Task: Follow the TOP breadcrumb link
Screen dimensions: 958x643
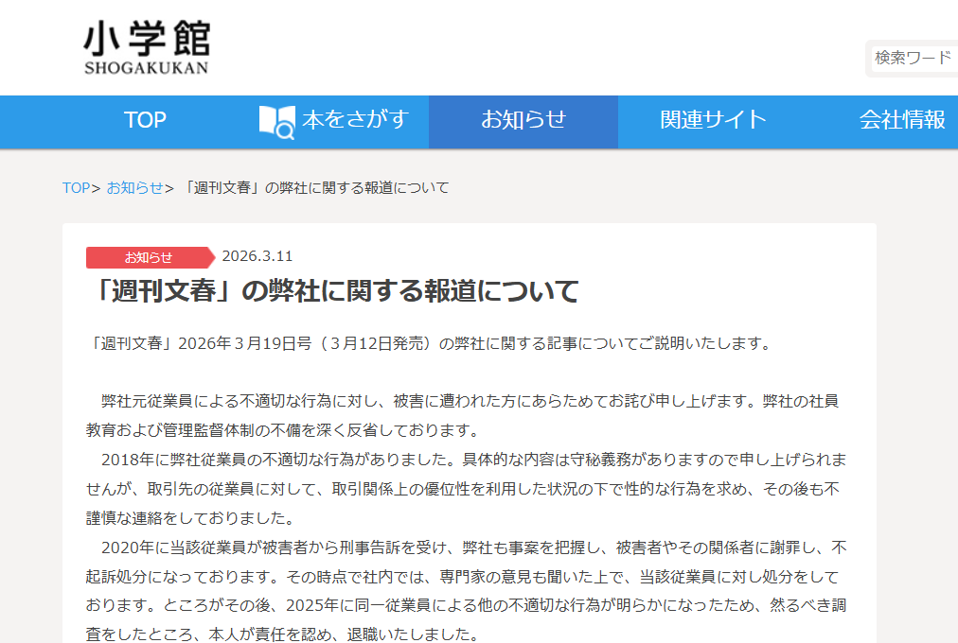Action: [x=77, y=188]
